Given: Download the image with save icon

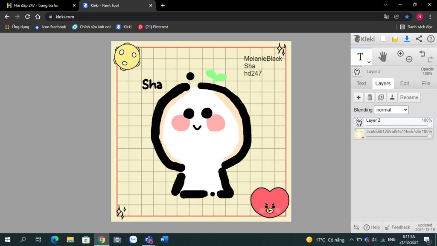Looking at the screenshot, I should point(407,39).
